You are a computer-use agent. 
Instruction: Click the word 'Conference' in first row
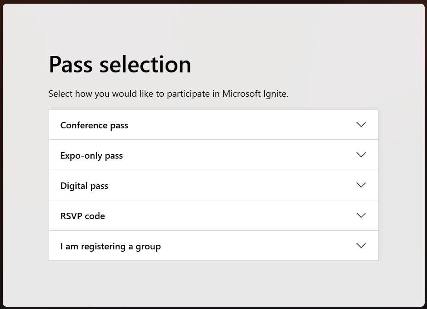(84, 125)
